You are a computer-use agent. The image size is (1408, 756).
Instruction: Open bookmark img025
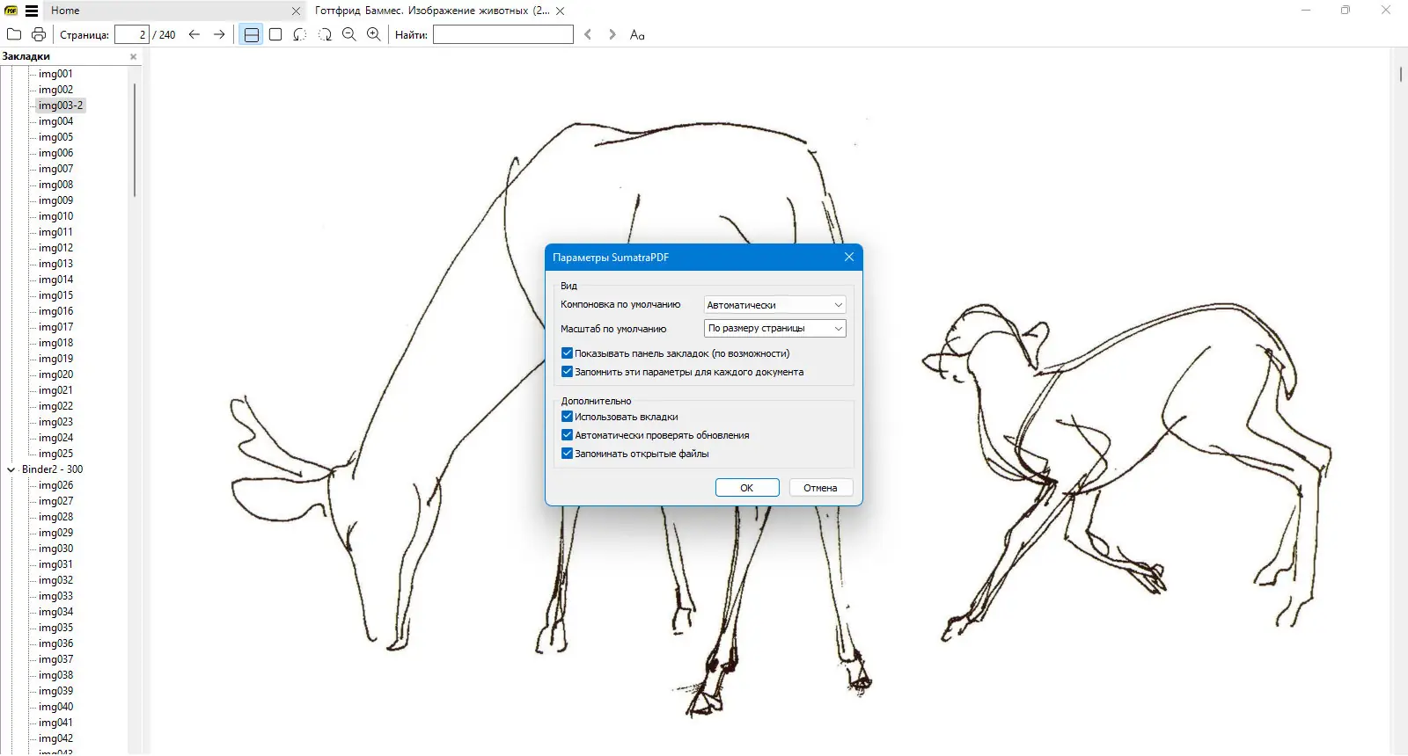point(55,454)
